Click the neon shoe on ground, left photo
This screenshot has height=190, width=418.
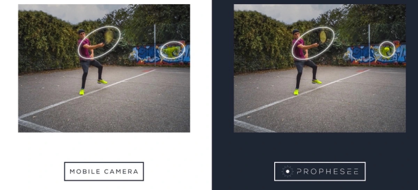82,92
